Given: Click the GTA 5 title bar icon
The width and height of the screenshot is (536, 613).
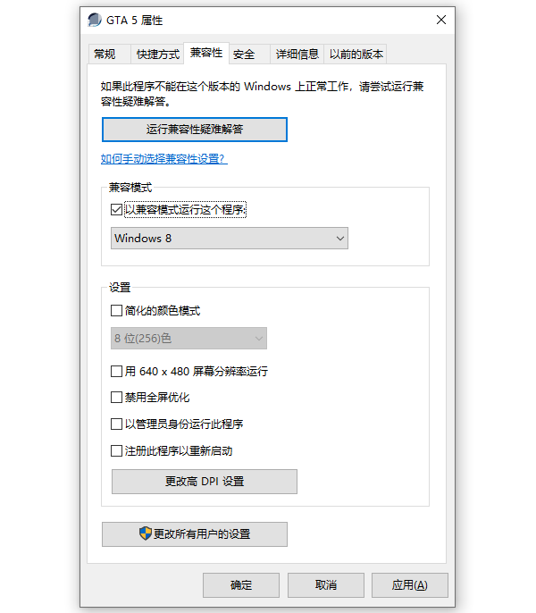Looking at the screenshot, I should tap(95, 21).
